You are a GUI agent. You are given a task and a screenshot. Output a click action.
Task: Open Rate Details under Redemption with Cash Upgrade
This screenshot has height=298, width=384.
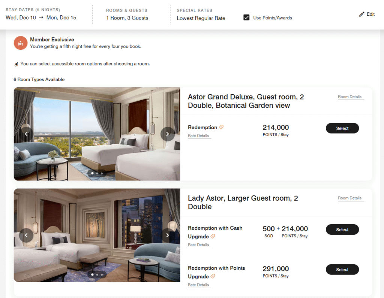(199, 245)
